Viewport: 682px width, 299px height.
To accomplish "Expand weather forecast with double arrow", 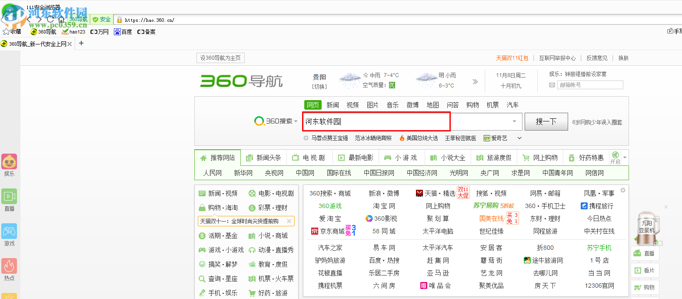I will pos(475,81).
